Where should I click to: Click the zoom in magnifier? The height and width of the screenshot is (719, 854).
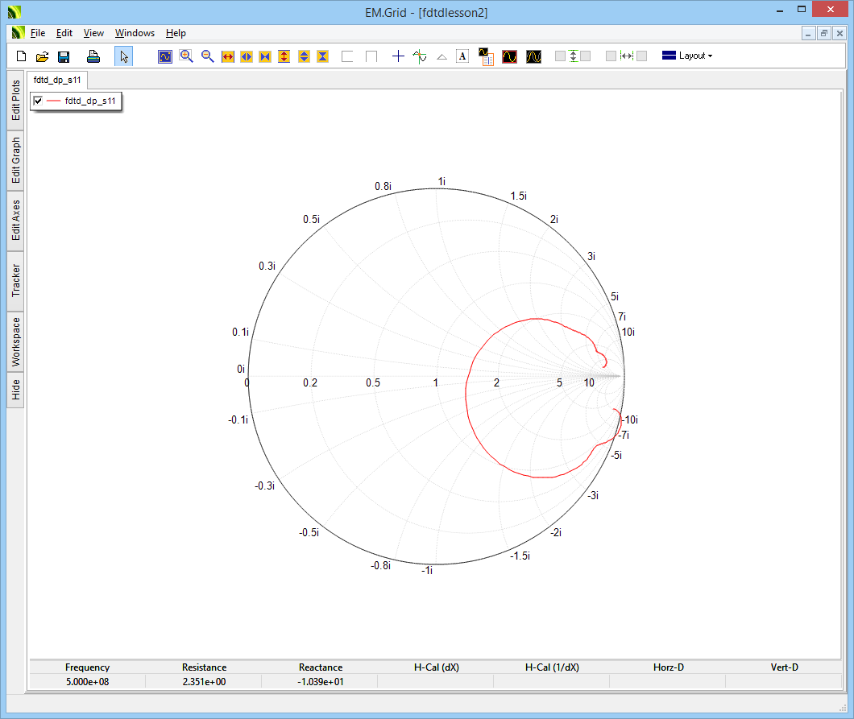(186, 56)
